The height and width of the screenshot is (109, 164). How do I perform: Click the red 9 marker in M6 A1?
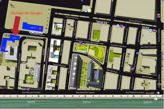coord(40,28)
